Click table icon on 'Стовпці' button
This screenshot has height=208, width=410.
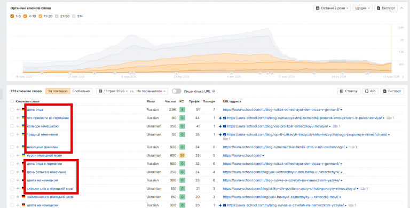(x=342, y=91)
